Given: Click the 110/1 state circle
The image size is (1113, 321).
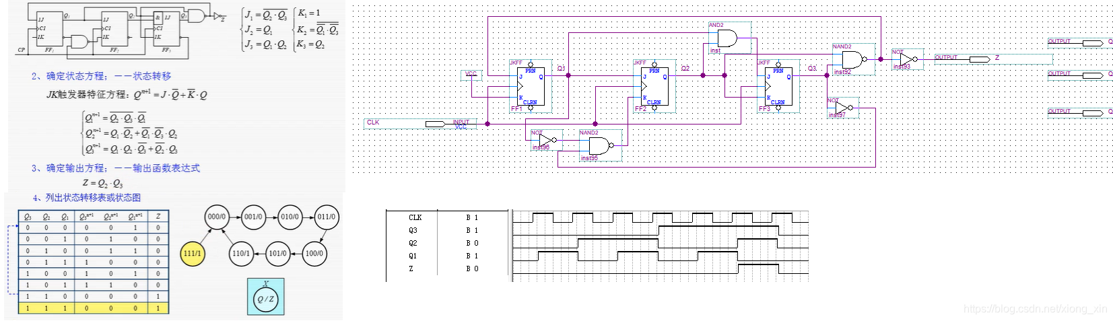Looking at the screenshot, I should 241,254.
